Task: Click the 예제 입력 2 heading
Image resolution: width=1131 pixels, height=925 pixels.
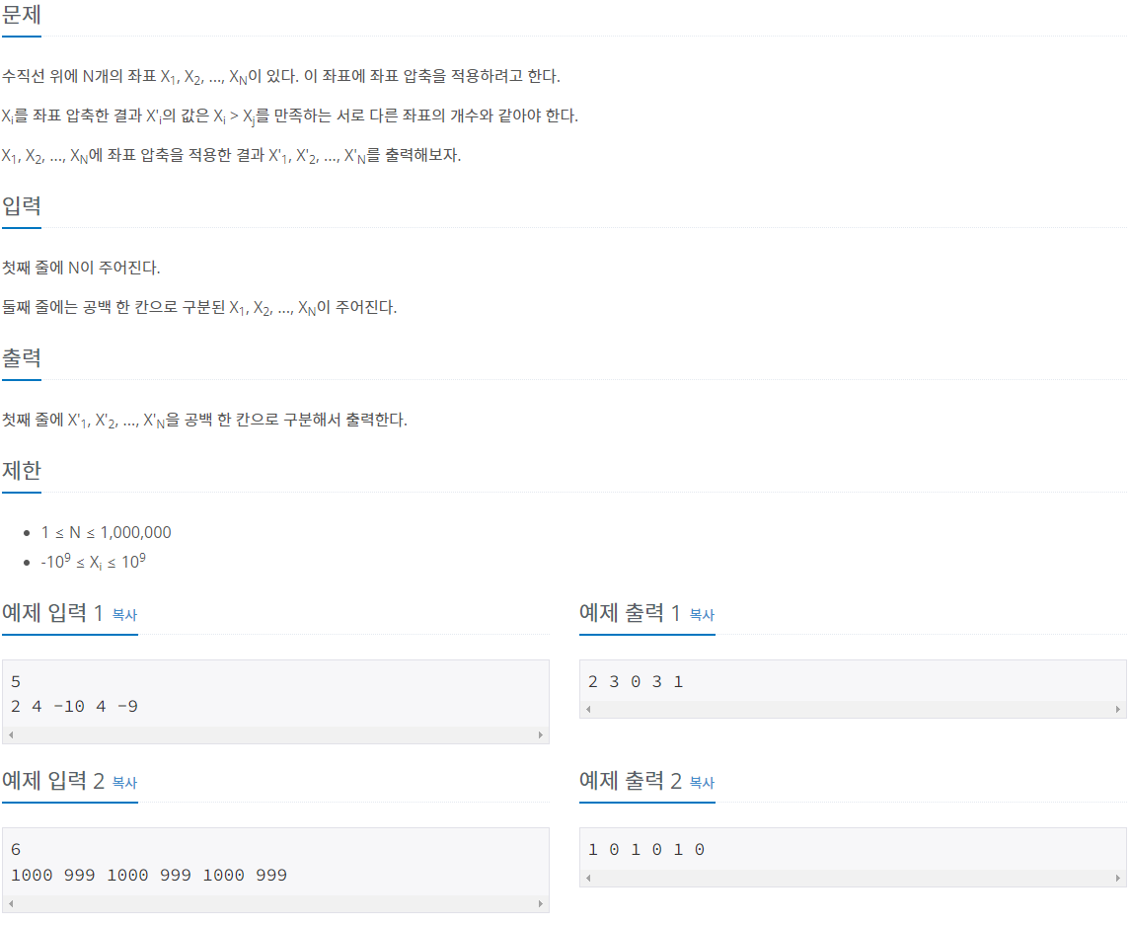Action: (x=53, y=781)
